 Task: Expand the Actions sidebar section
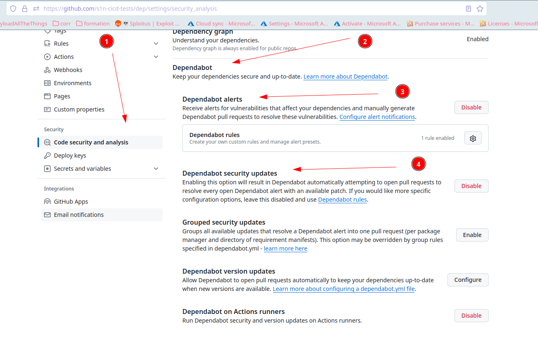(x=156, y=57)
